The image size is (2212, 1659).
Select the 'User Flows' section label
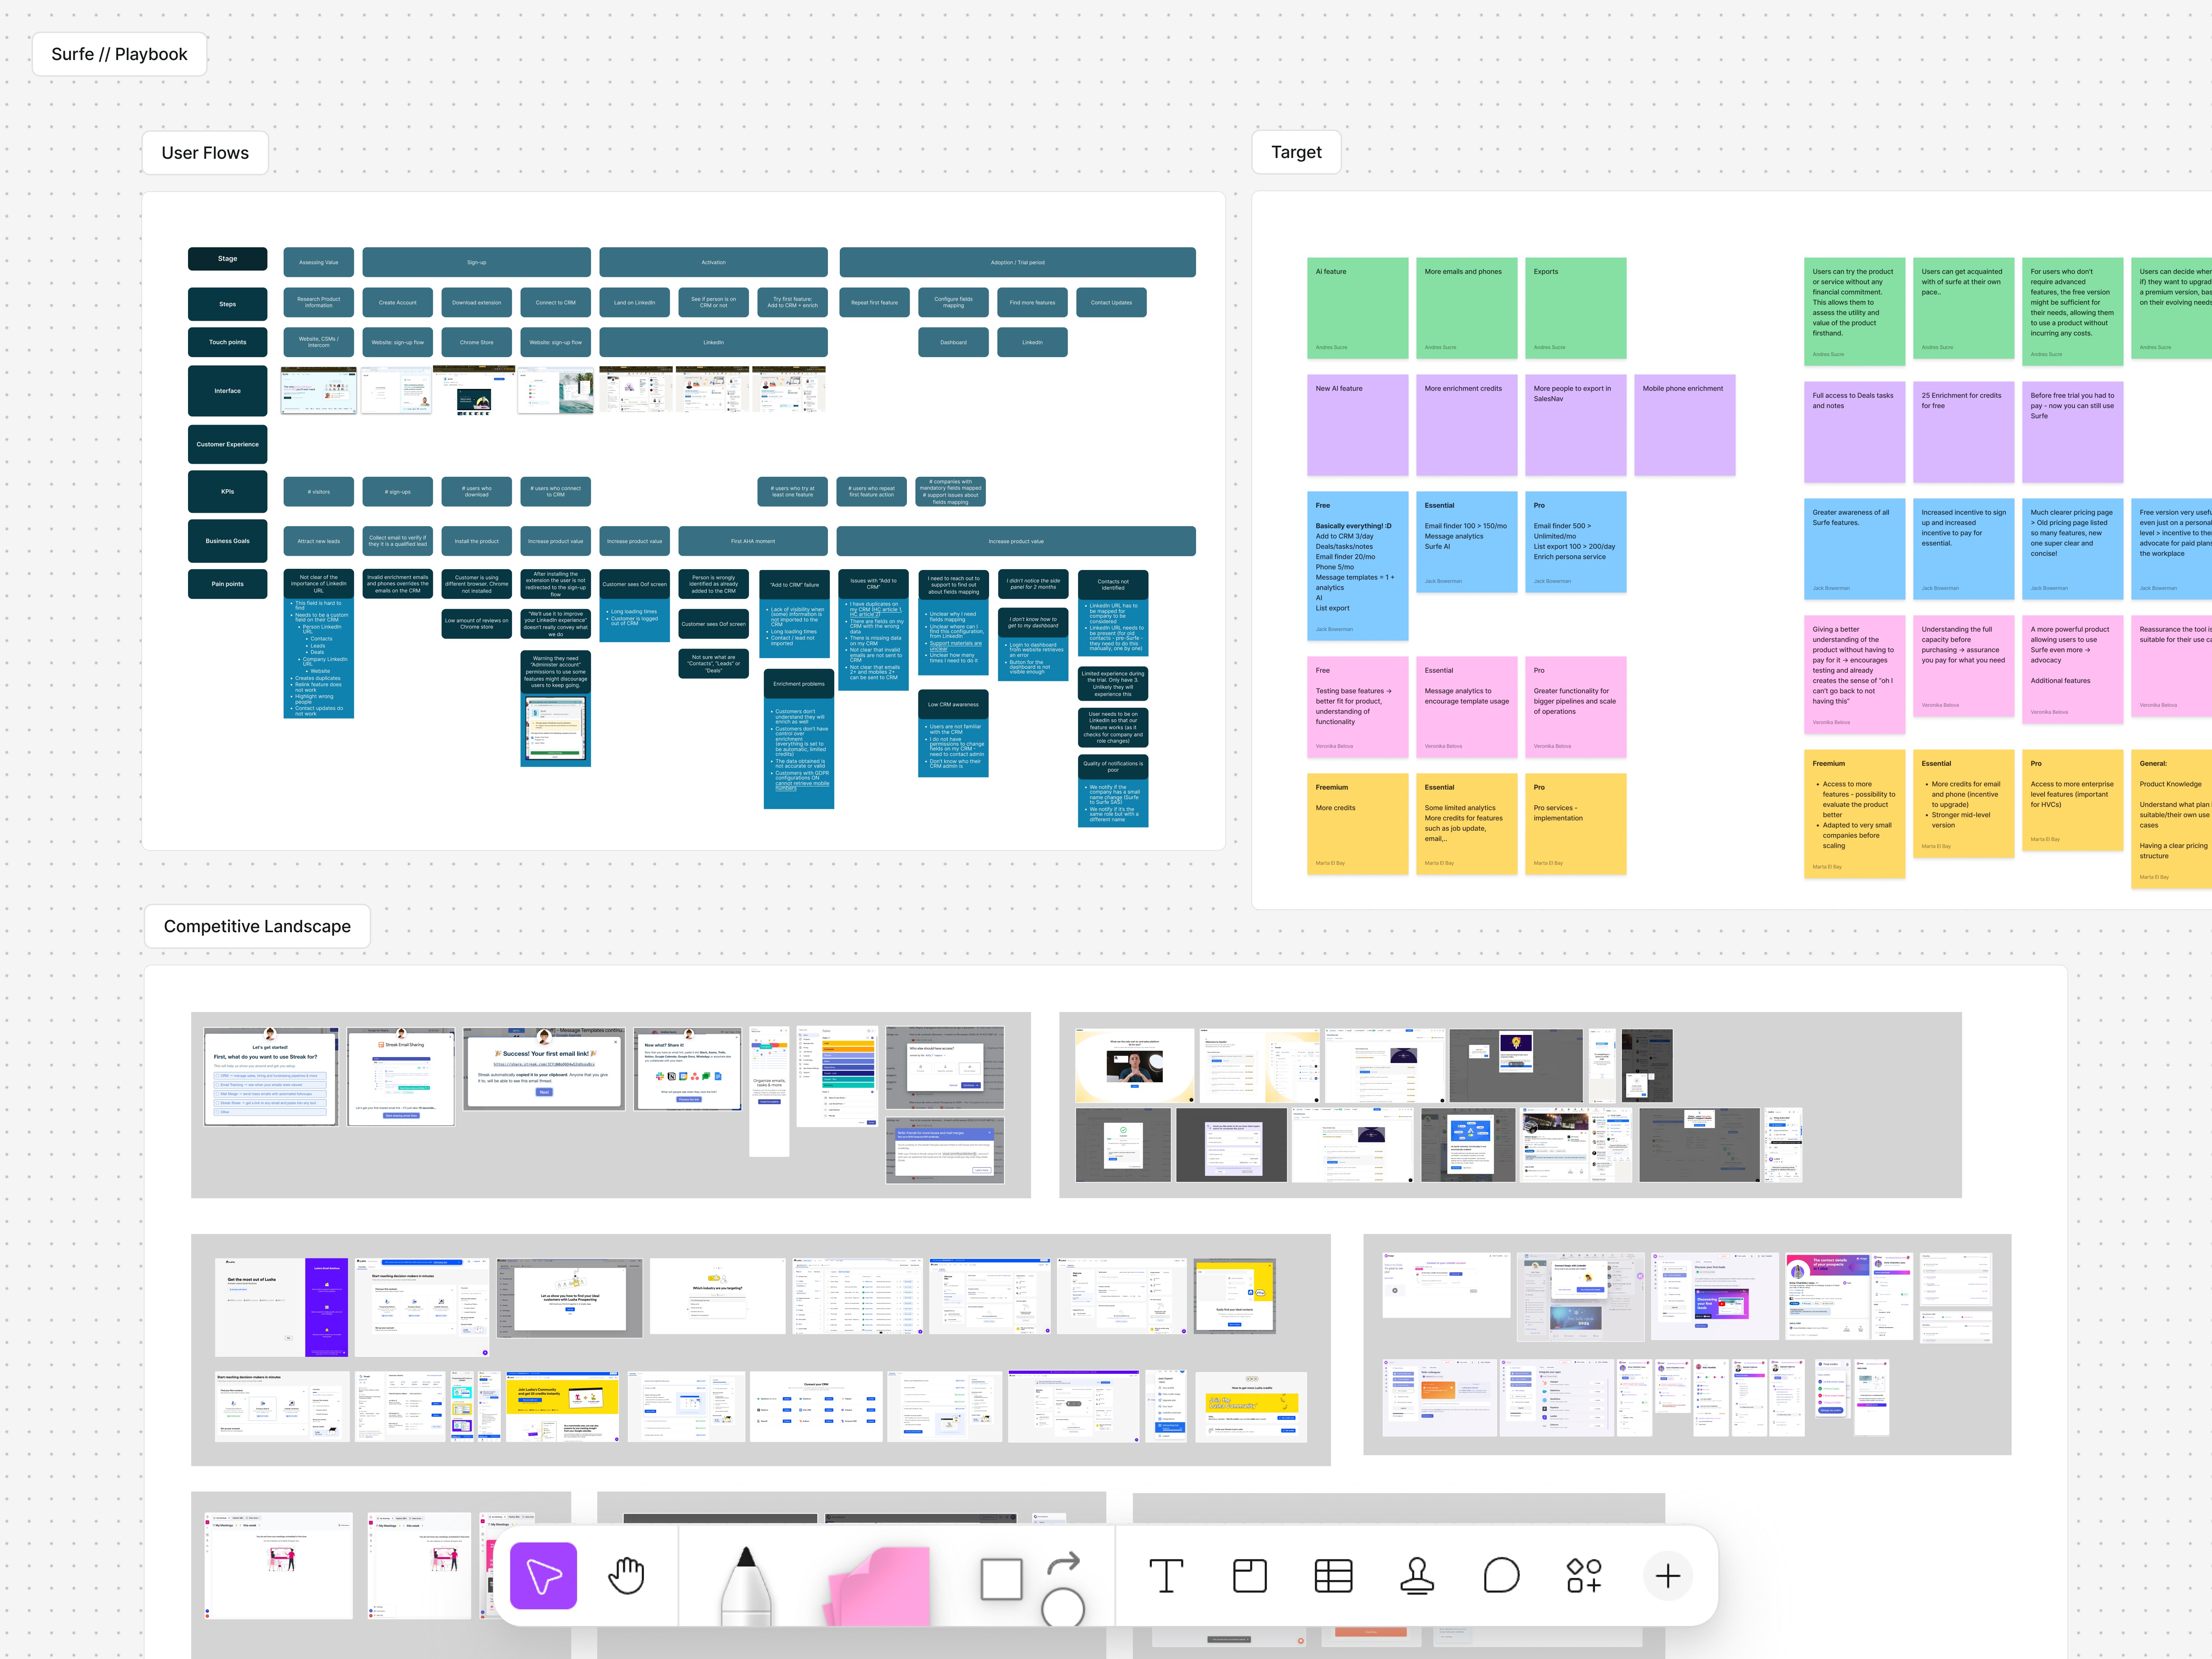pos(205,153)
